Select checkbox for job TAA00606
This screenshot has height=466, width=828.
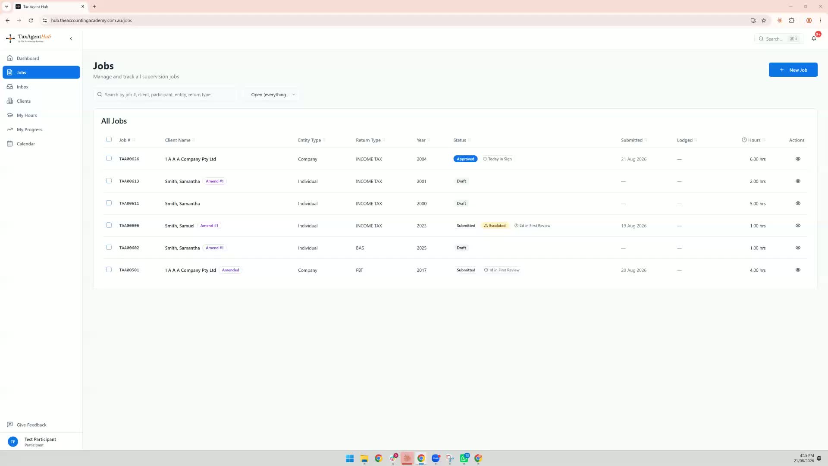tap(109, 225)
